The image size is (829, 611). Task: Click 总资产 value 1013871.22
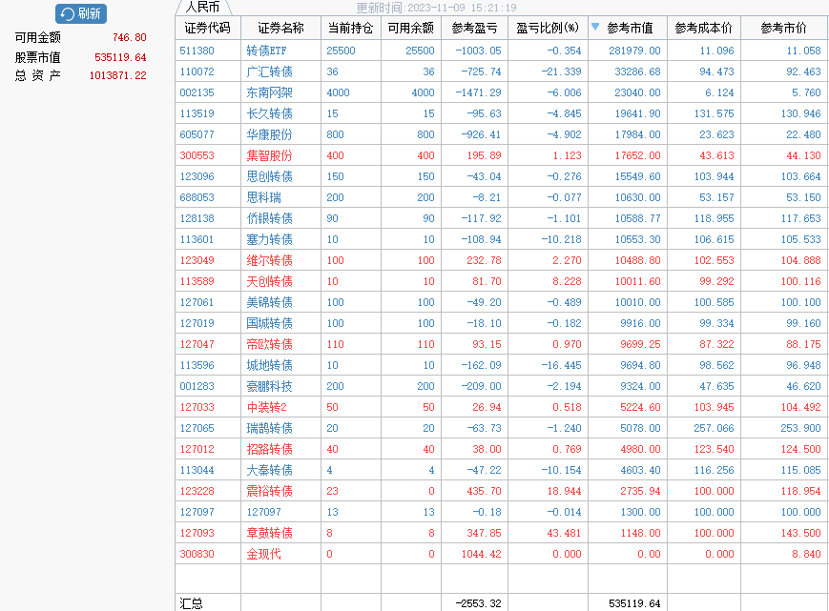pyautogui.click(x=118, y=75)
